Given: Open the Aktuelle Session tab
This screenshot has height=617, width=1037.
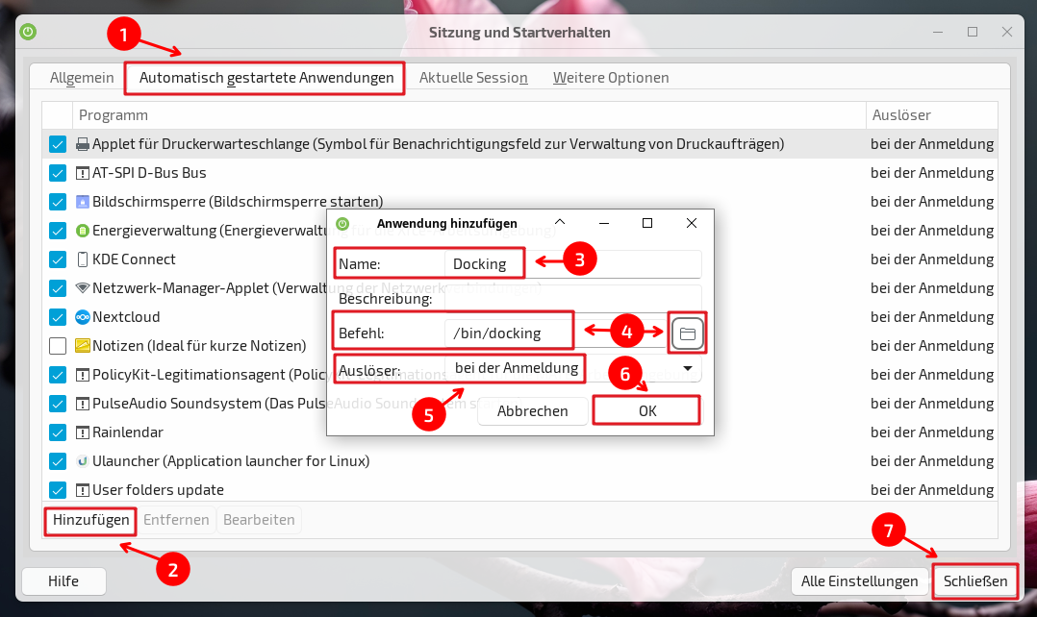Looking at the screenshot, I should [473, 78].
